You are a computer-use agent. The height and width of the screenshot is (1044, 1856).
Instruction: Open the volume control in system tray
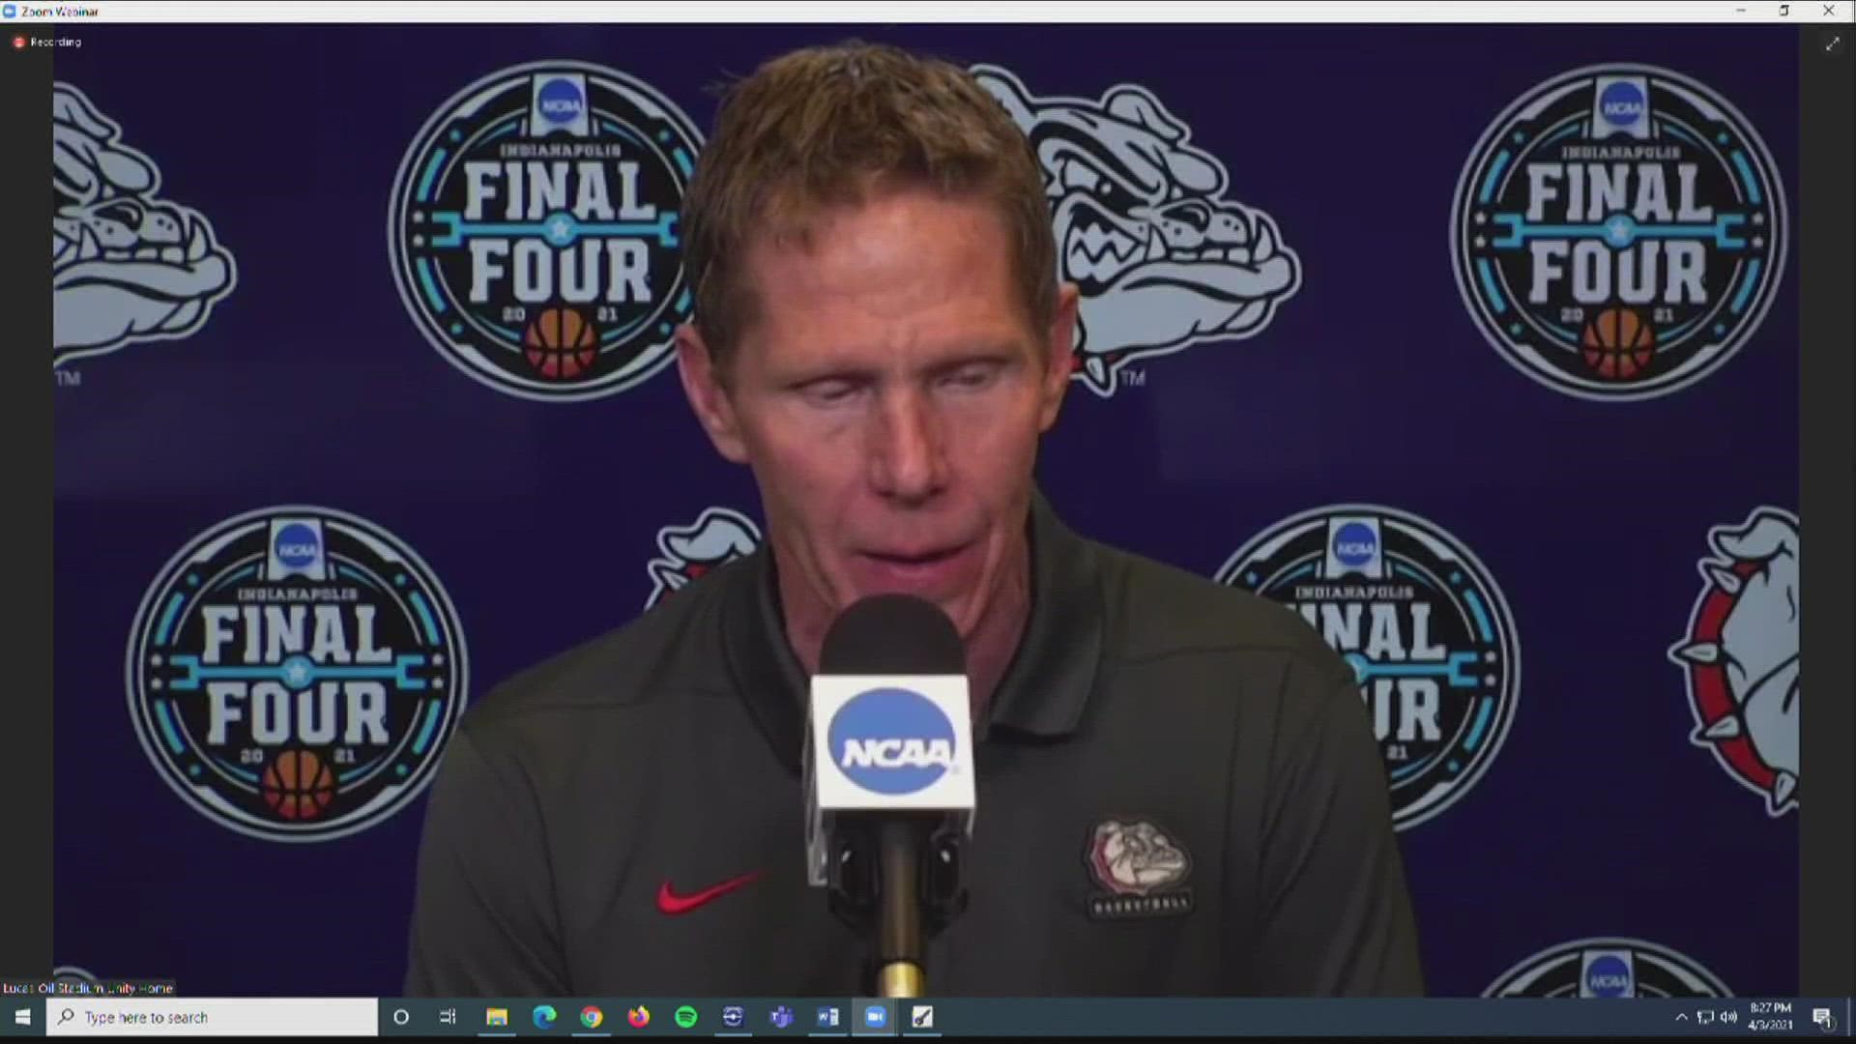1728,1017
